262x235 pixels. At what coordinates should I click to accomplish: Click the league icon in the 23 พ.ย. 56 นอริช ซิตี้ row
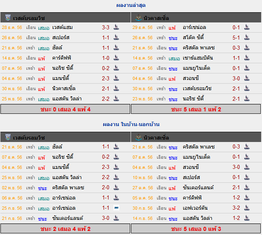click(247, 99)
